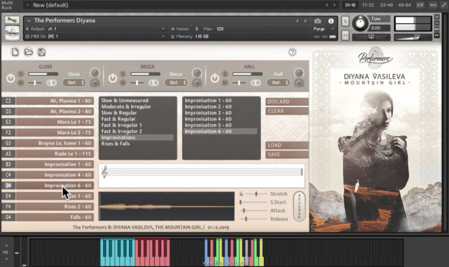Click L R stereo button on HALL mic

coord(256,83)
